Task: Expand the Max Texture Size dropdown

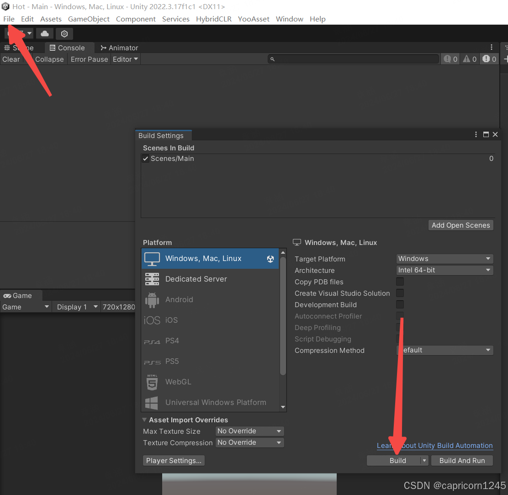Action: coord(249,431)
